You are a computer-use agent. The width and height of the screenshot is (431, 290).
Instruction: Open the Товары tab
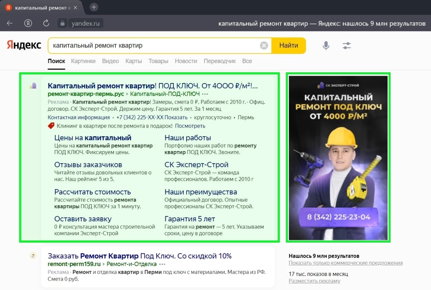158,61
